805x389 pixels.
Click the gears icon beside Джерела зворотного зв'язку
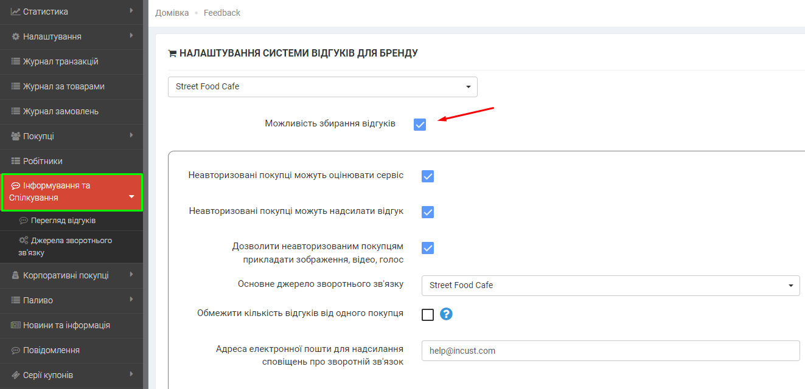click(24, 240)
